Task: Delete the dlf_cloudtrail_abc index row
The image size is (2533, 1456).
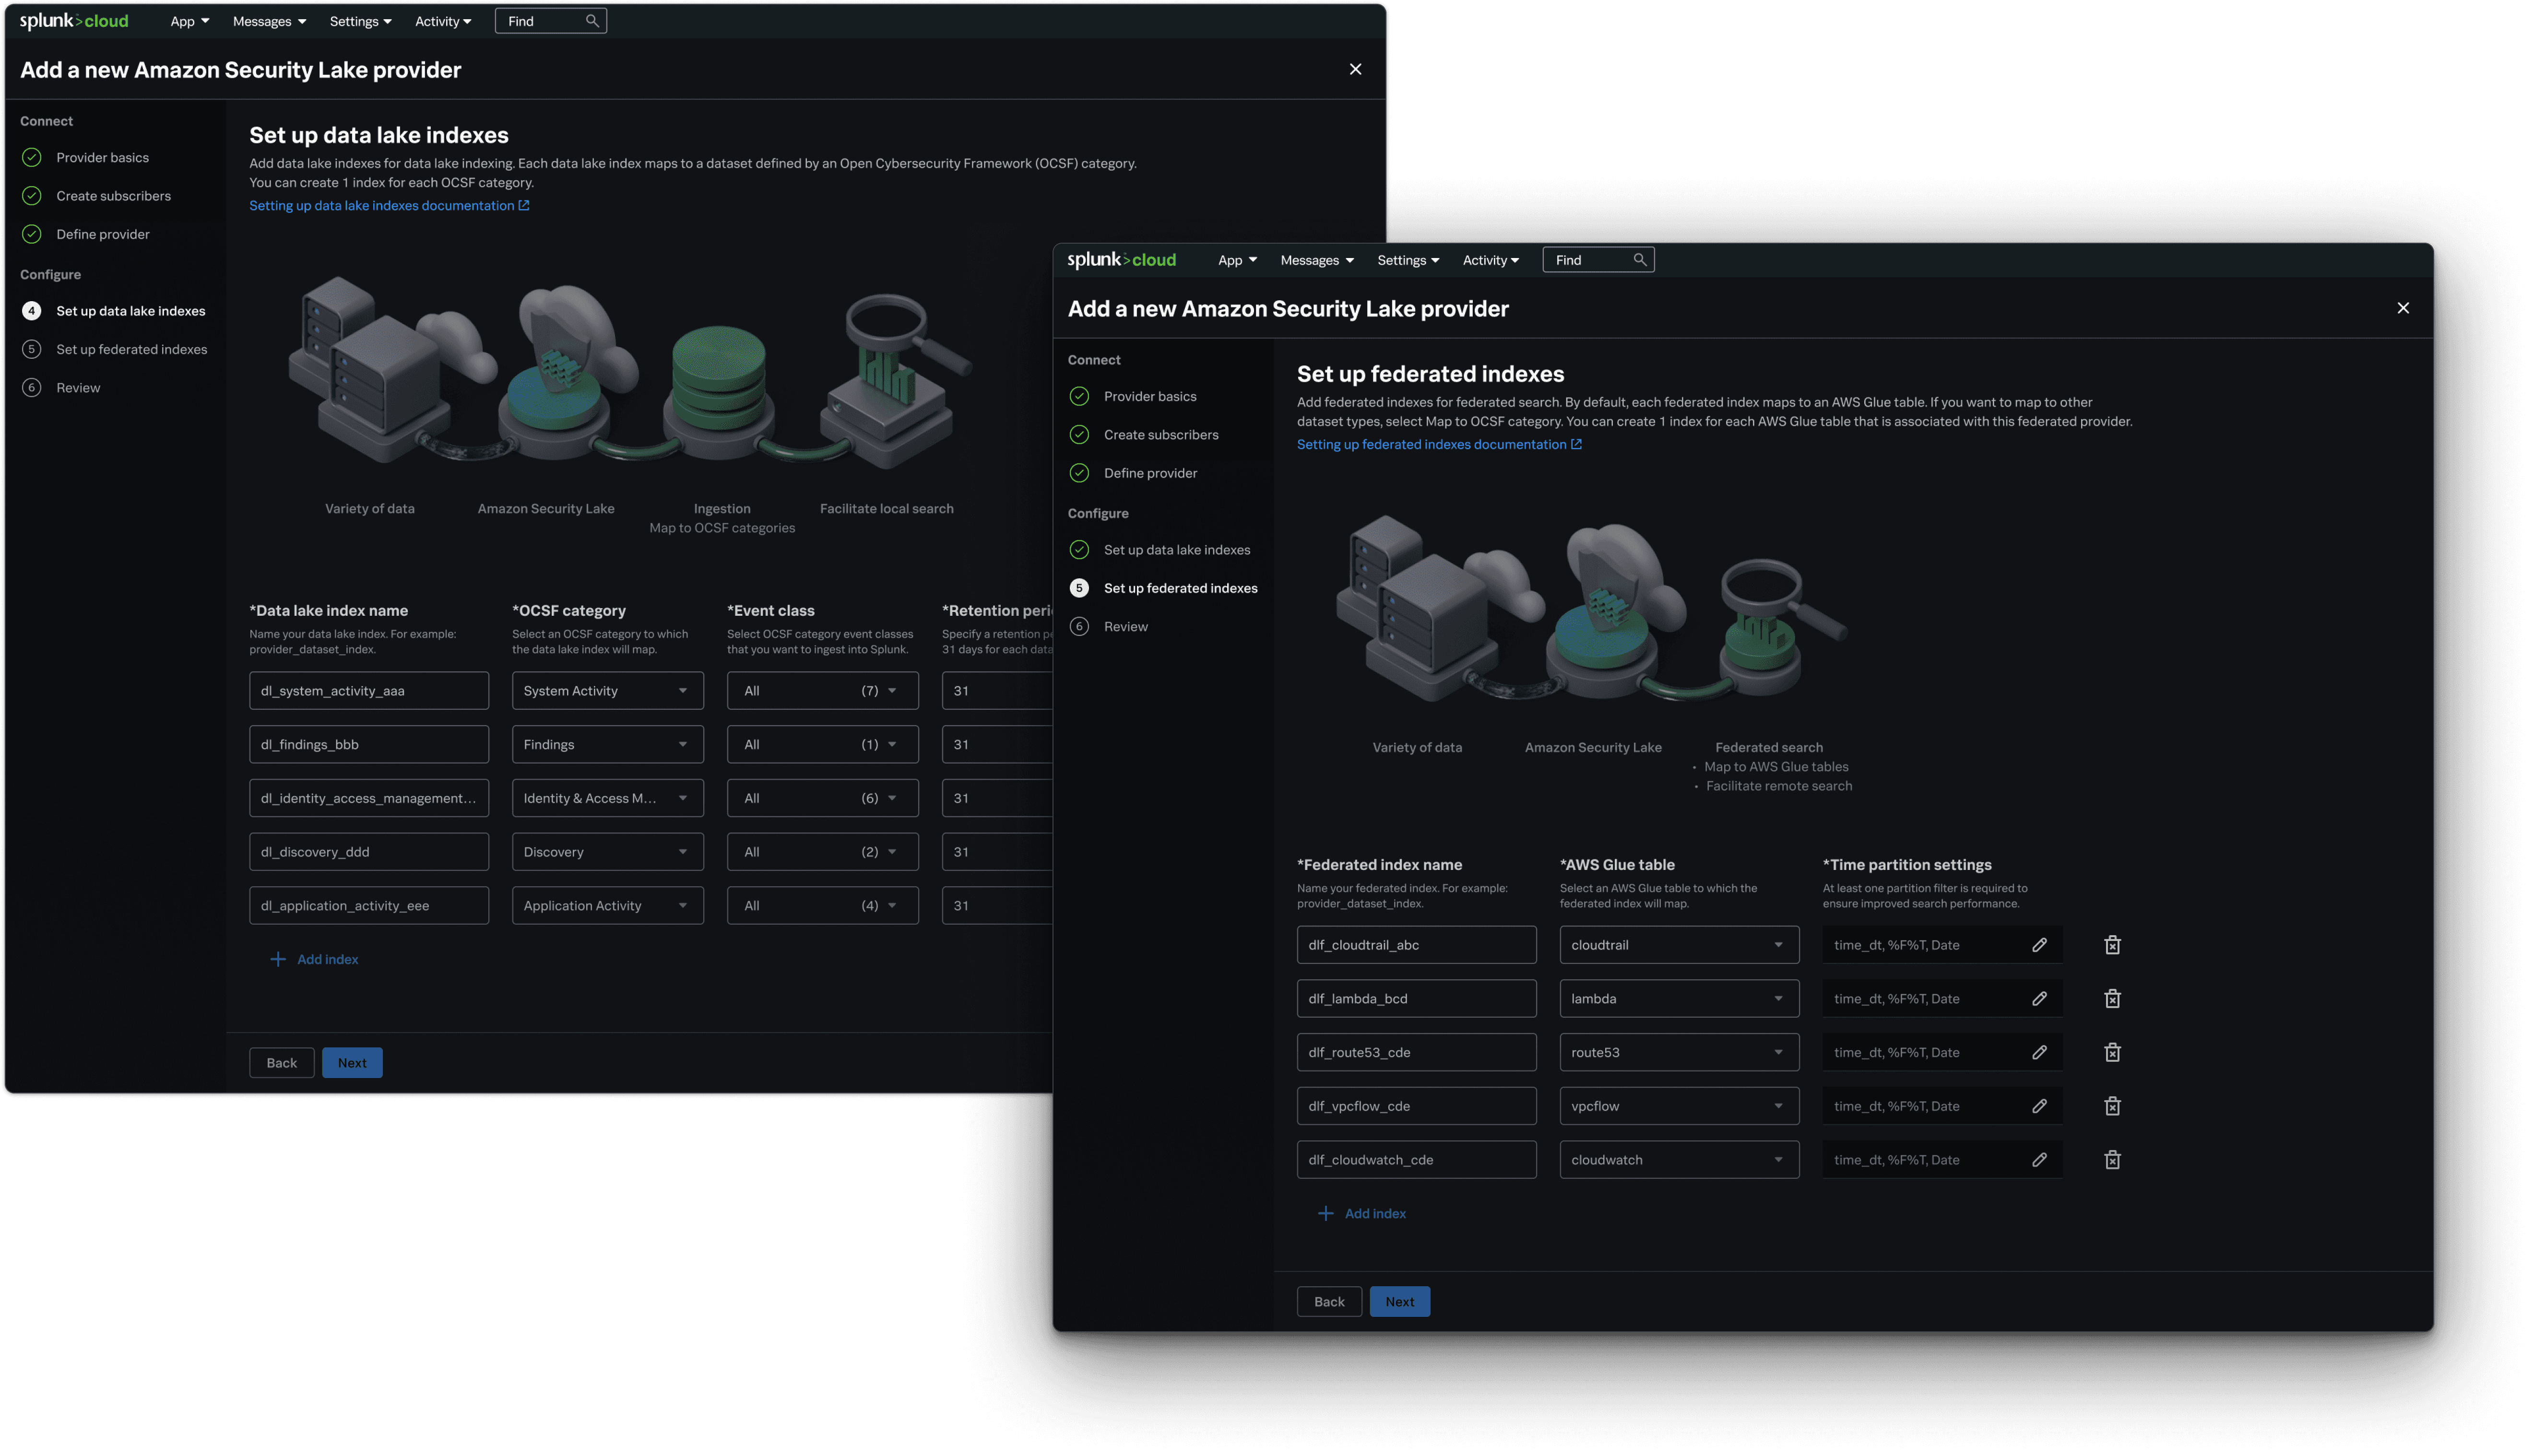Action: (2112, 945)
